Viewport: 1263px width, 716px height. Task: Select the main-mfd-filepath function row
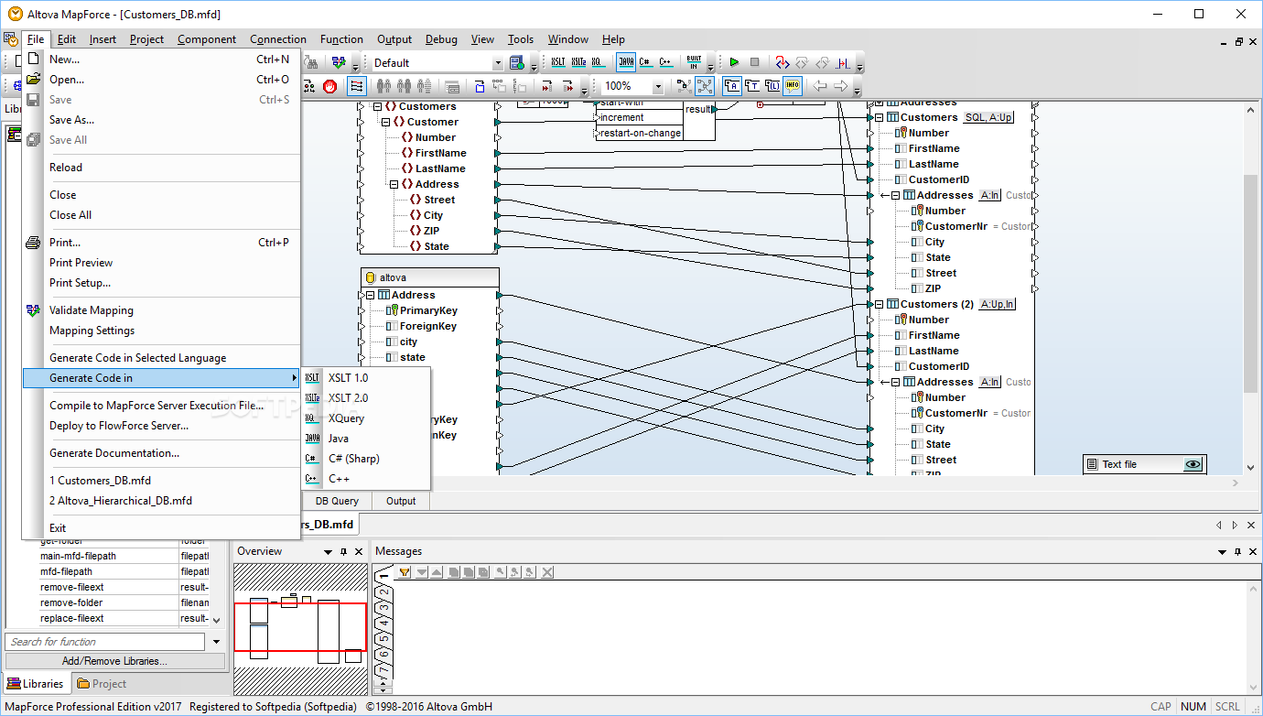[x=124, y=556]
